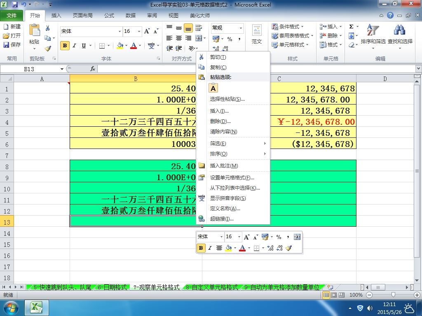Click the Save icon in quick access toolbar
422x316 pixels.
tap(15, 5)
